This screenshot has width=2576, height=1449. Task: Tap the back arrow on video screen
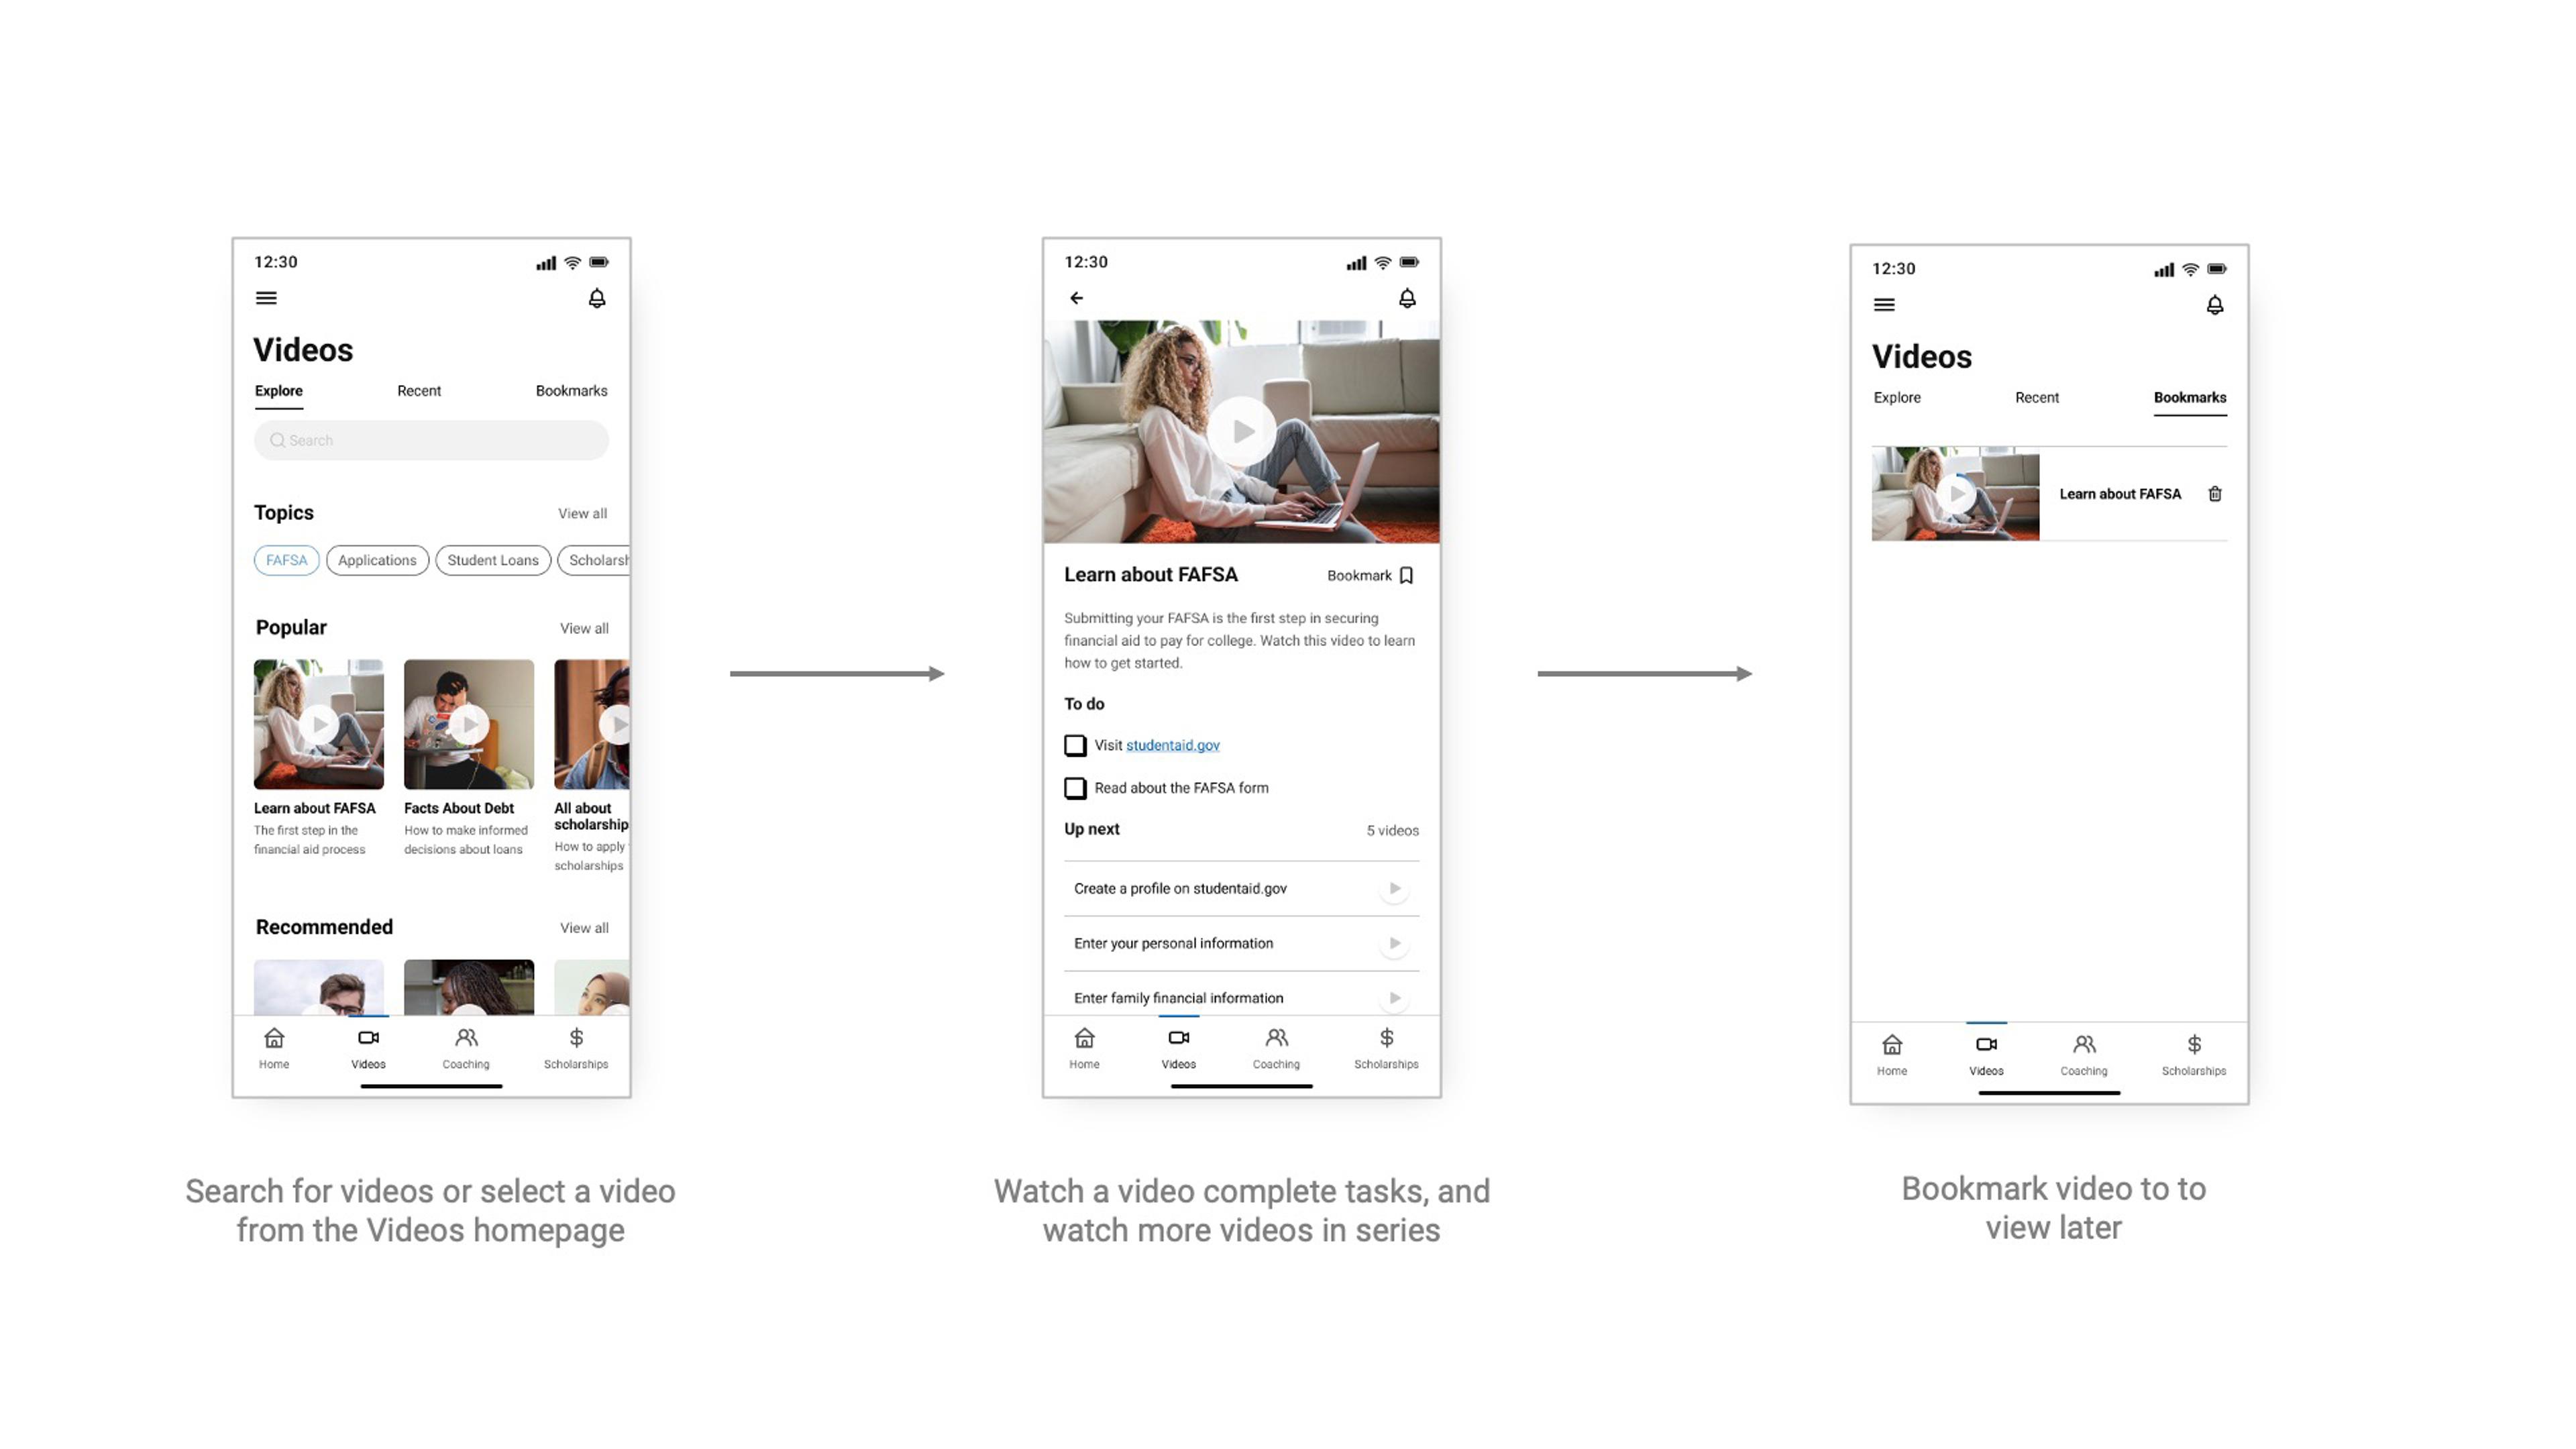[1077, 297]
